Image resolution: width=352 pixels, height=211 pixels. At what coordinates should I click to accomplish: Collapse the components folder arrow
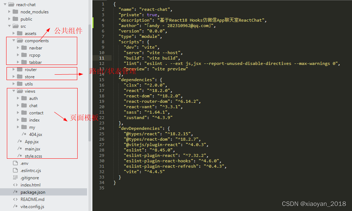(x=13, y=40)
